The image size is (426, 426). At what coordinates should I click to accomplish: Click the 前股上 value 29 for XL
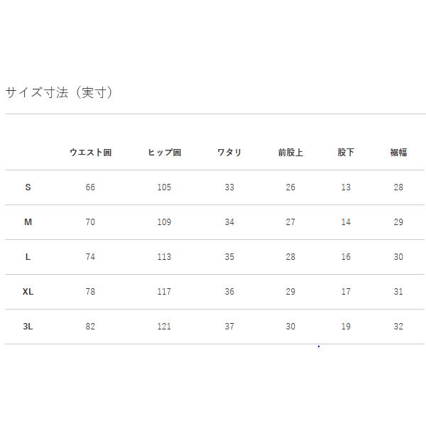(x=290, y=292)
